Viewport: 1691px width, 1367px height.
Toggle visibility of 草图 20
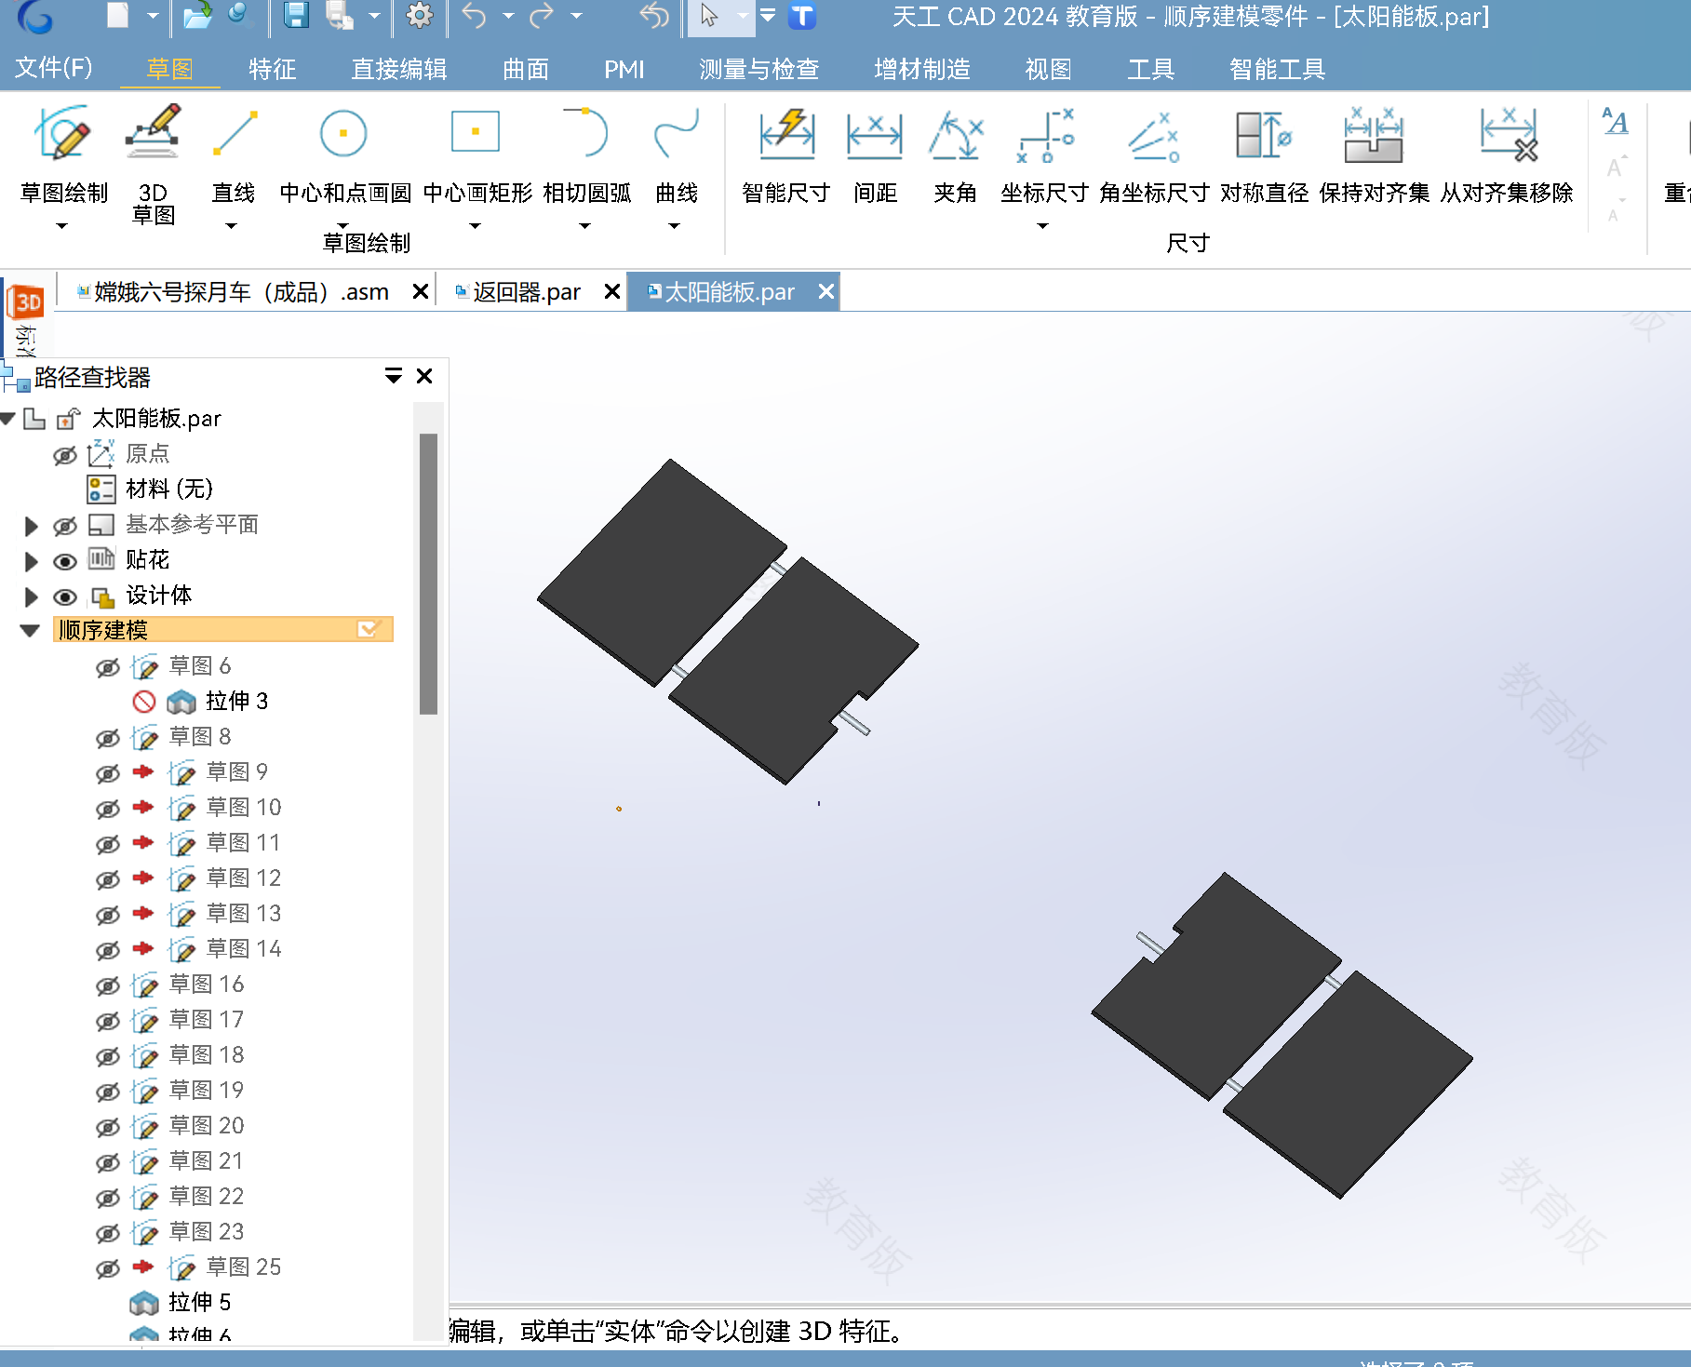108,1126
